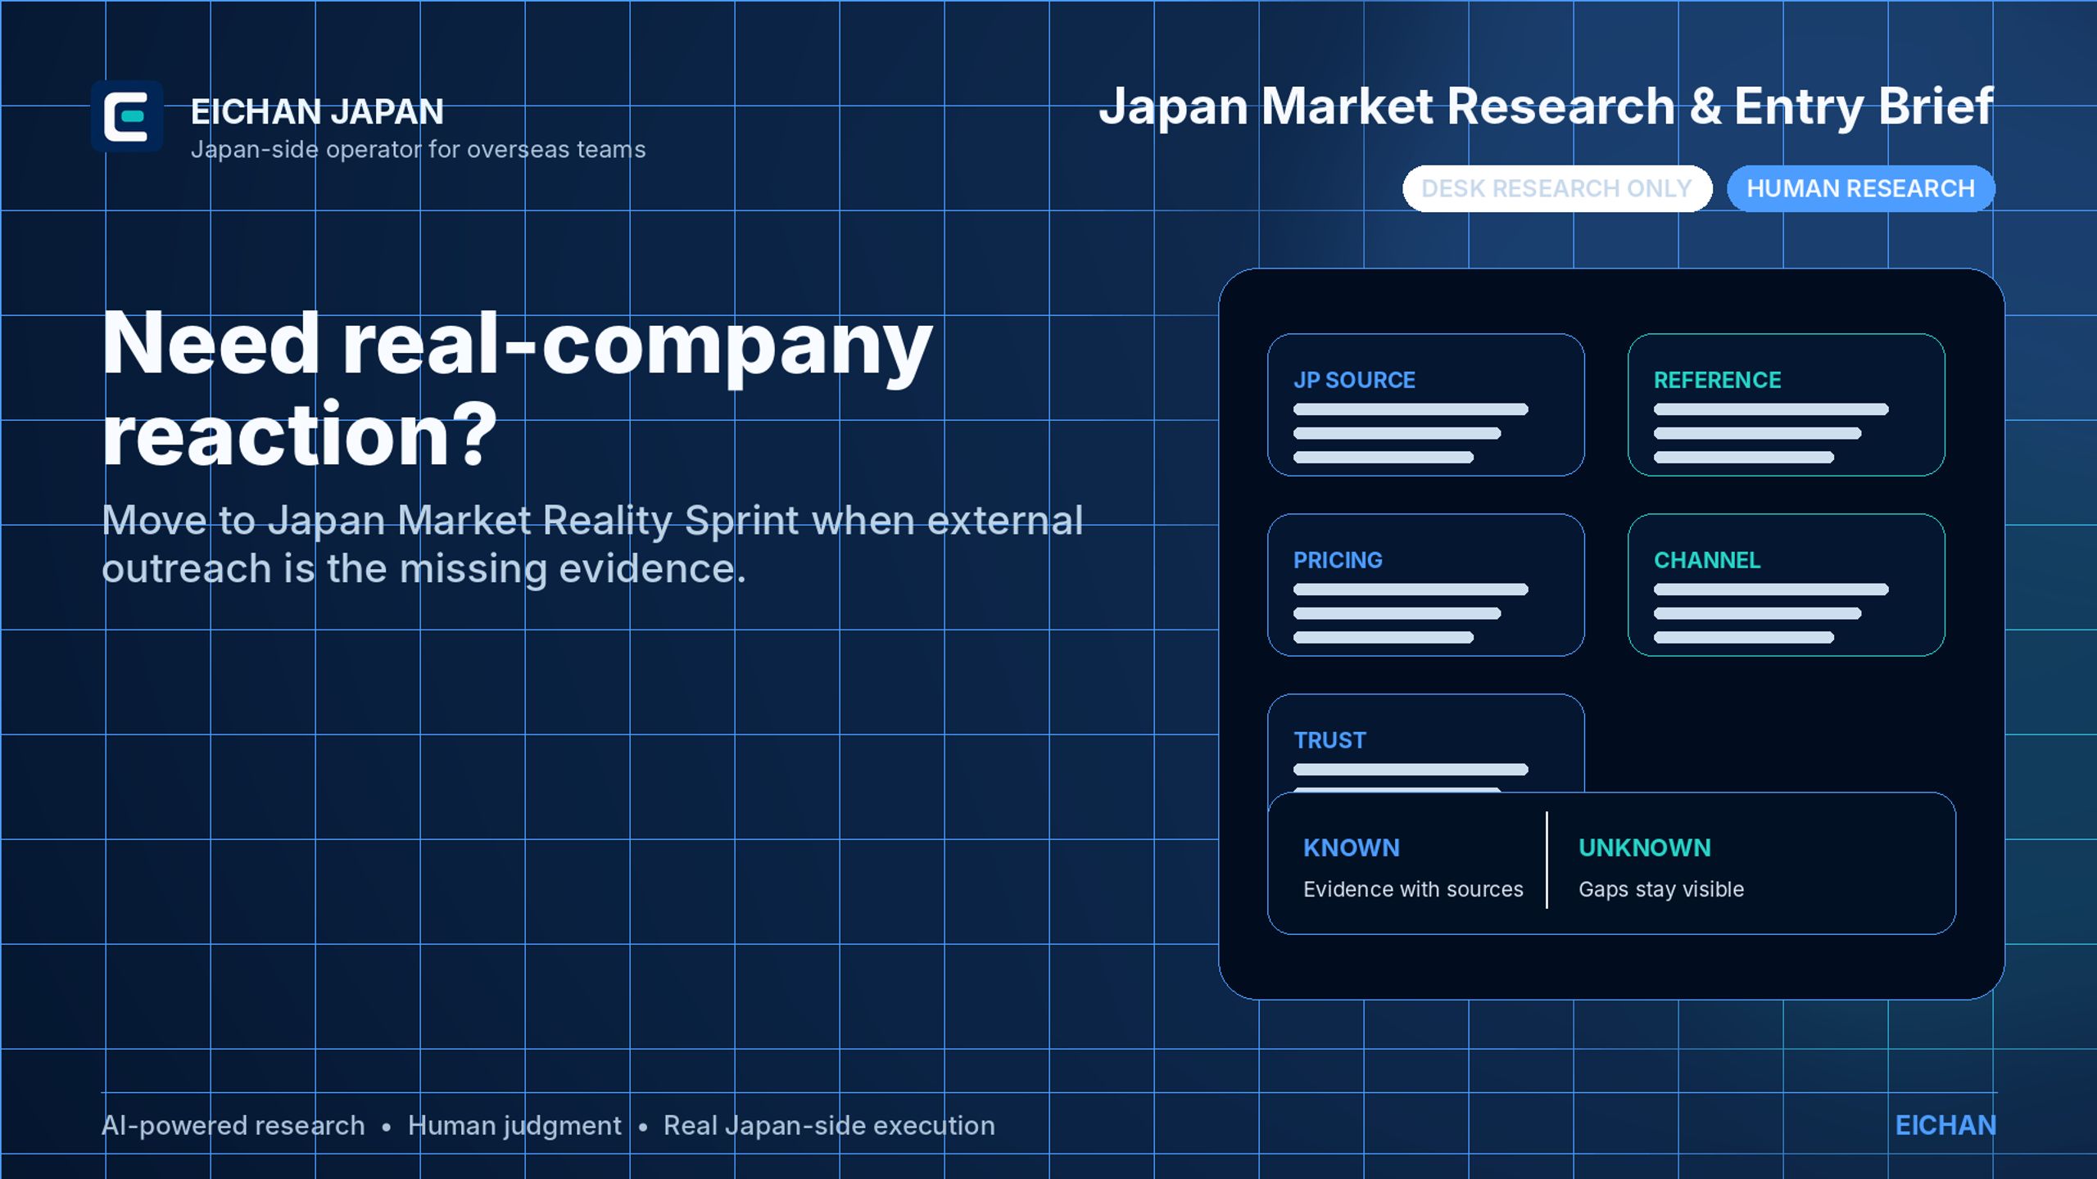Click the 'Need real-company reaction?' headline
Screen dimensions: 2097x1179
click(517, 388)
